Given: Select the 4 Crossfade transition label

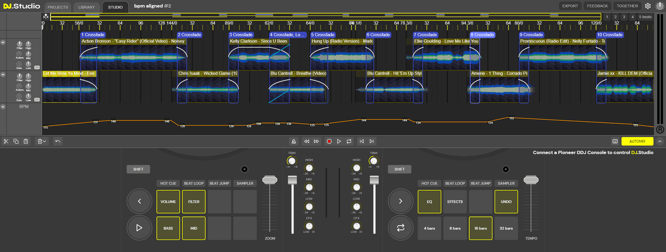Looking at the screenshot, I should [x=288, y=35].
